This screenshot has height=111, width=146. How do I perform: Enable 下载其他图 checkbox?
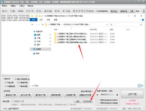click(x=18, y=86)
